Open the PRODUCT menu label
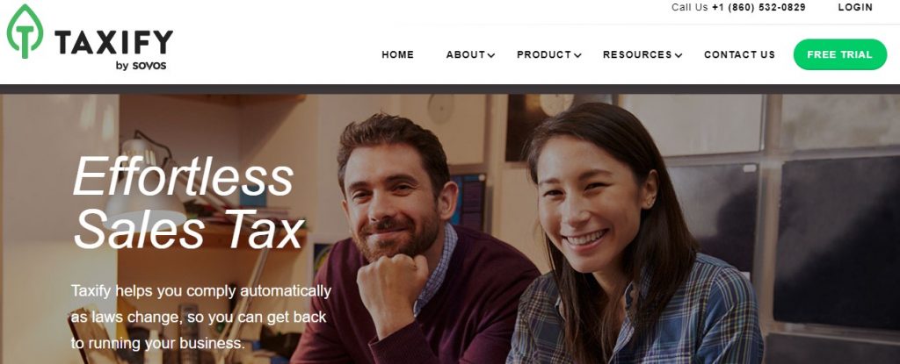This screenshot has height=364, width=900. click(x=544, y=54)
